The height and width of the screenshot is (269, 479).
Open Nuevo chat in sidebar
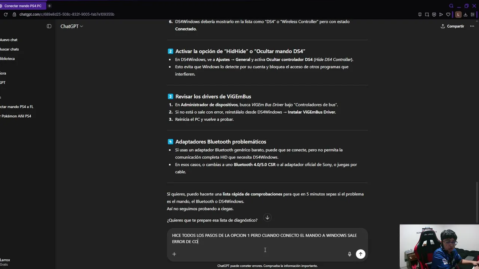pyautogui.click(x=9, y=40)
